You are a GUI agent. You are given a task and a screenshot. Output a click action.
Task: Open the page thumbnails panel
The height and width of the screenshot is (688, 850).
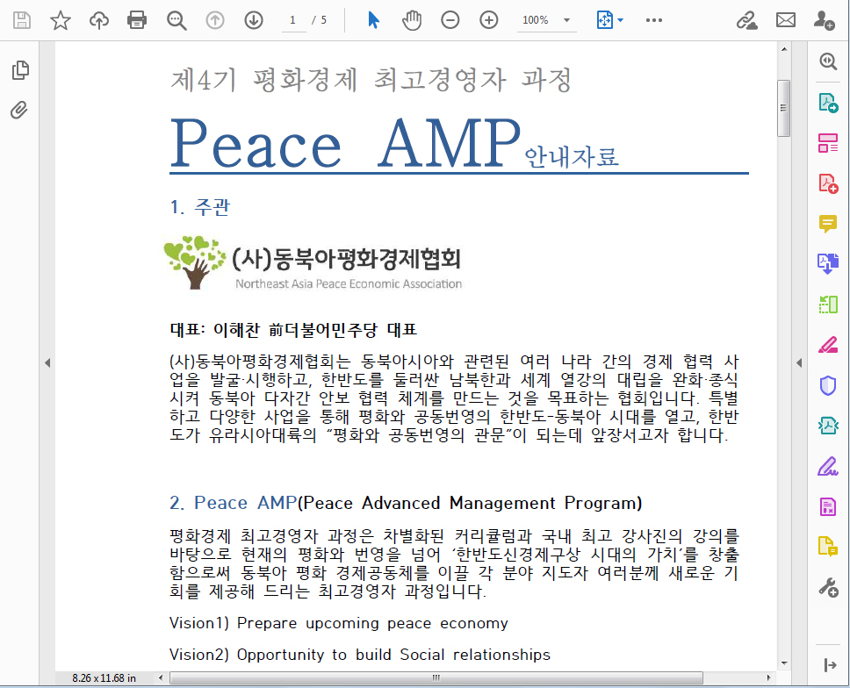click(x=19, y=71)
